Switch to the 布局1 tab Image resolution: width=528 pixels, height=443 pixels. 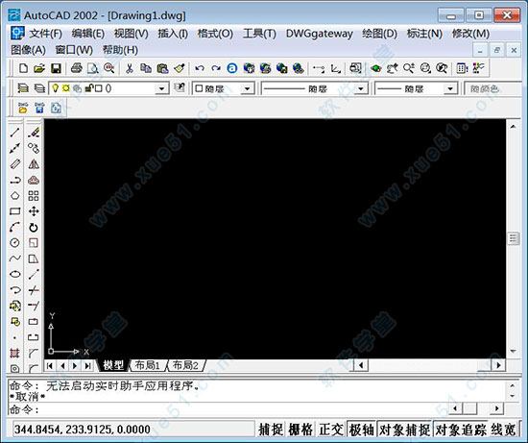[147, 365]
